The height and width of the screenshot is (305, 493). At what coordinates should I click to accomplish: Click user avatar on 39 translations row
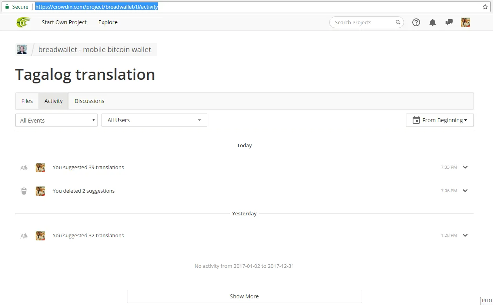[40, 168]
